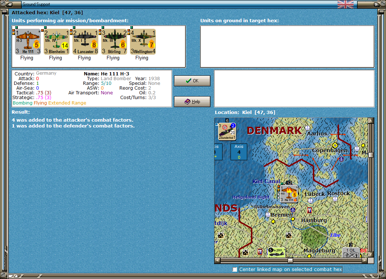Click the Bremen port anchor icon
This screenshot has height=279, width=386.
(x=268, y=215)
